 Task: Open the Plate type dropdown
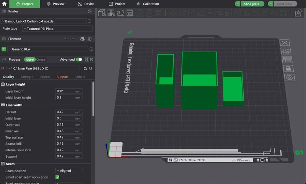57,29
